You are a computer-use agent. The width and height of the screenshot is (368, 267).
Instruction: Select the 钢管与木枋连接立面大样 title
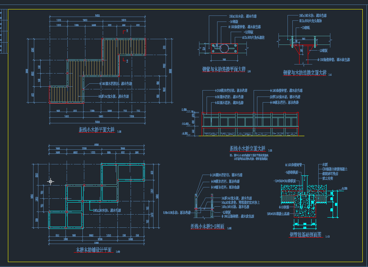pyautogui.click(x=304, y=73)
